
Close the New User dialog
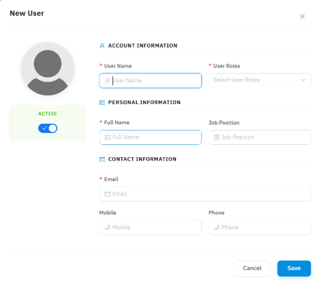[x=302, y=16]
